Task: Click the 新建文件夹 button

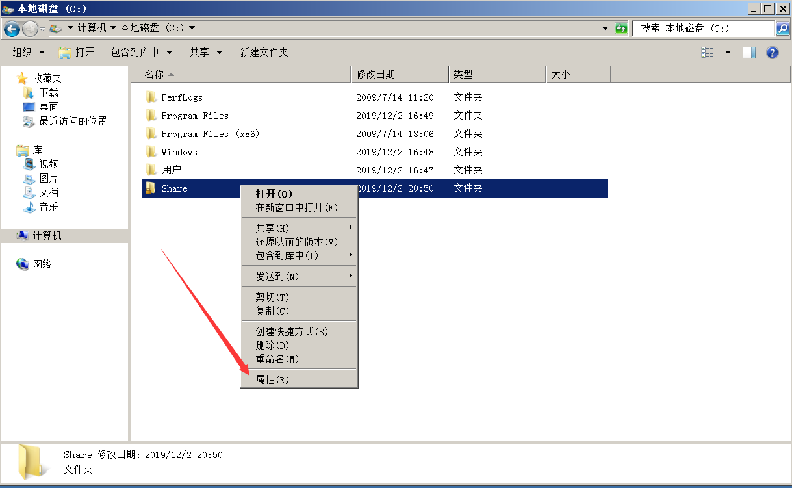Action: [x=264, y=52]
